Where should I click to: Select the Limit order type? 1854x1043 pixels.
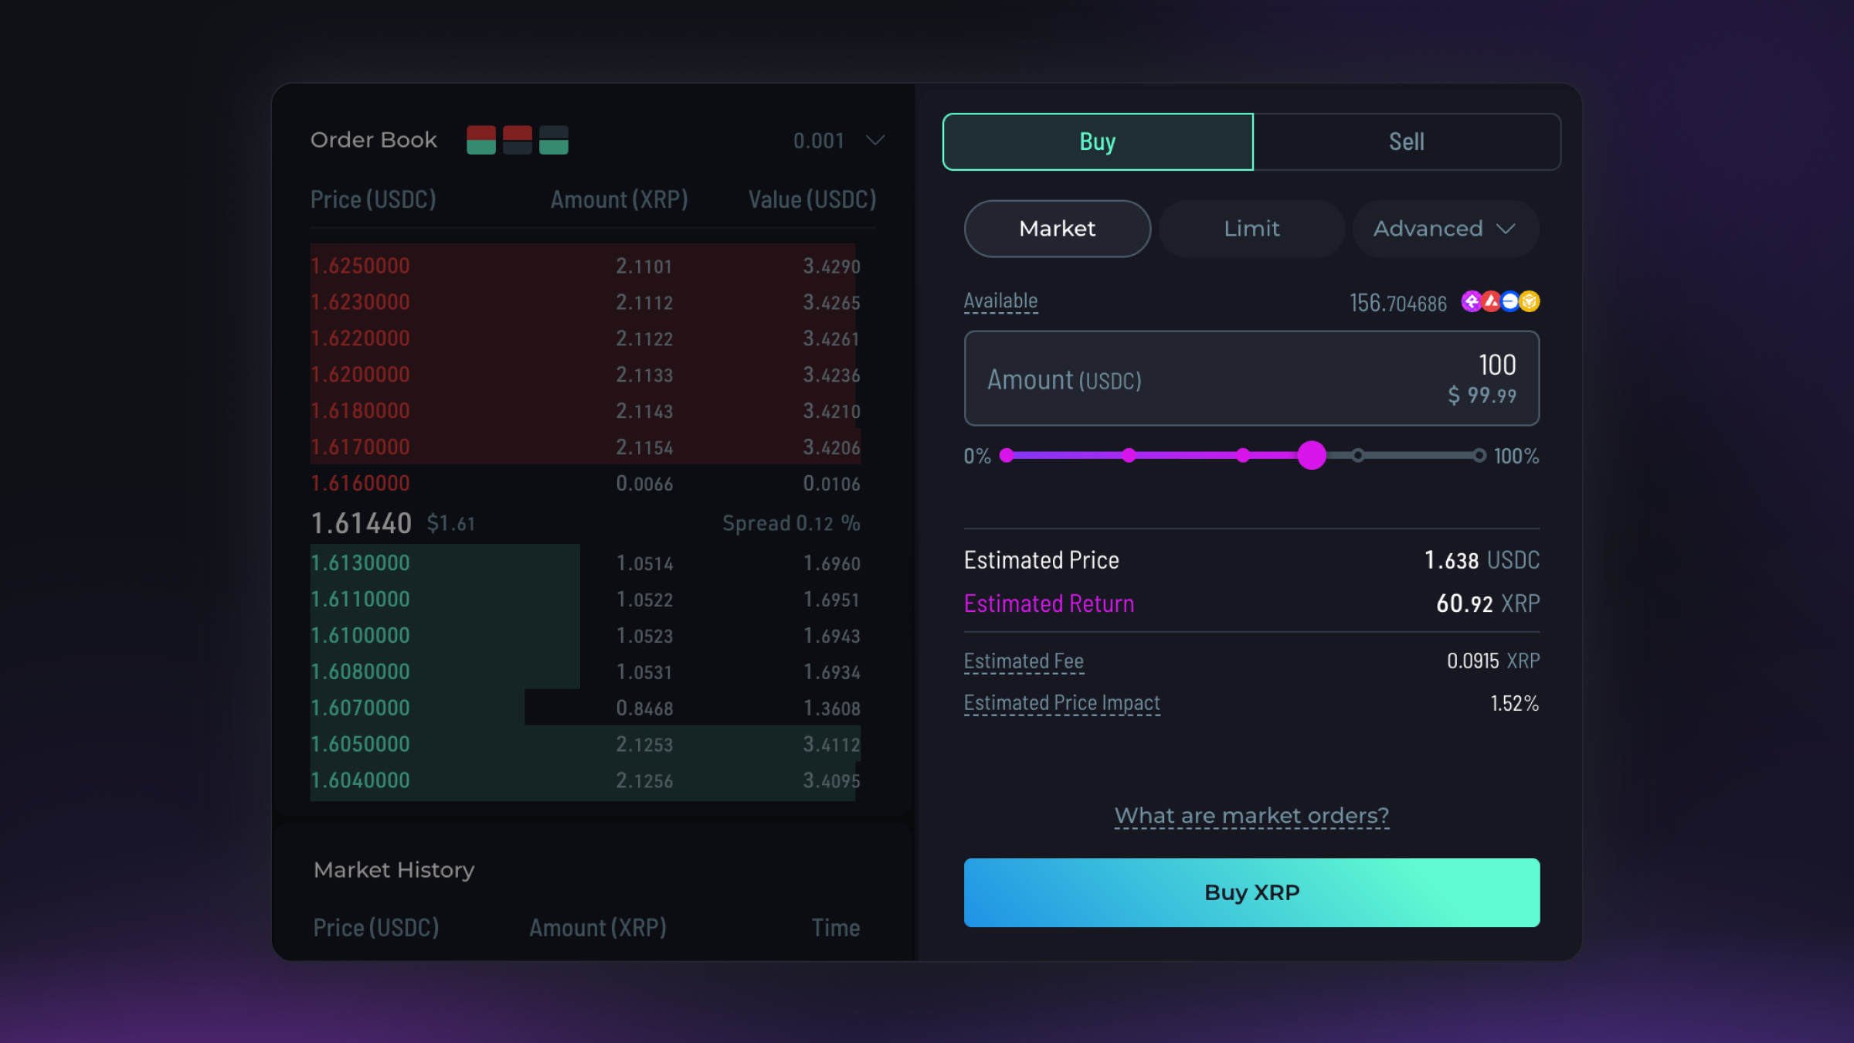click(x=1251, y=229)
